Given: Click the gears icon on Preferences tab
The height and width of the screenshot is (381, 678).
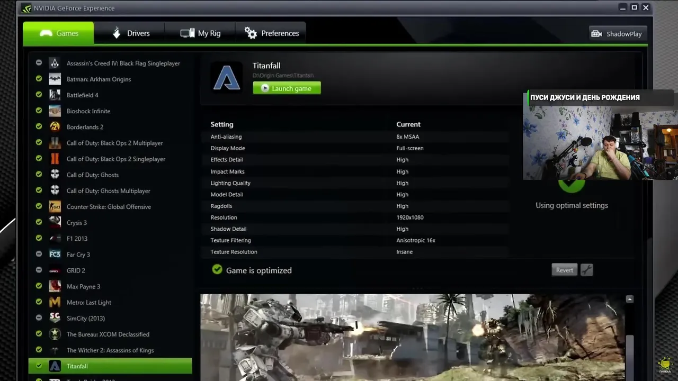Looking at the screenshot, I should click(251, 33).
